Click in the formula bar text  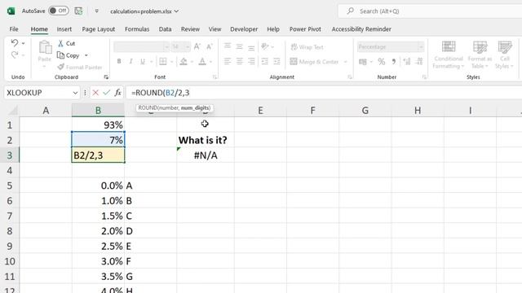[161, 93]
